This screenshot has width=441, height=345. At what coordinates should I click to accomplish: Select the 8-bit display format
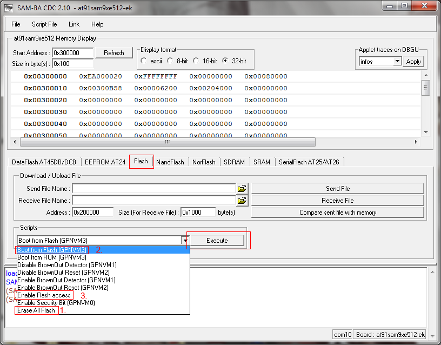click(x=170, y=61)
